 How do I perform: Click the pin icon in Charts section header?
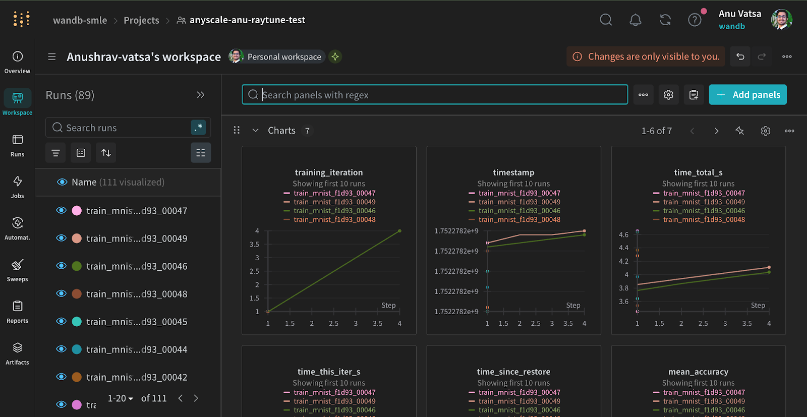[740, 131]
